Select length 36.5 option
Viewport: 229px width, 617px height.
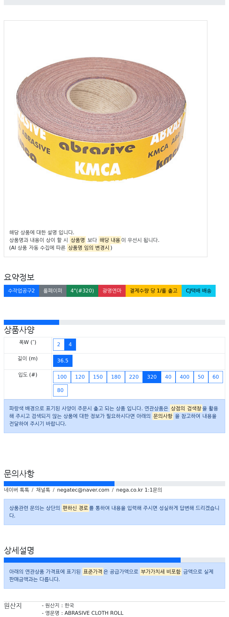pos(63,361)
